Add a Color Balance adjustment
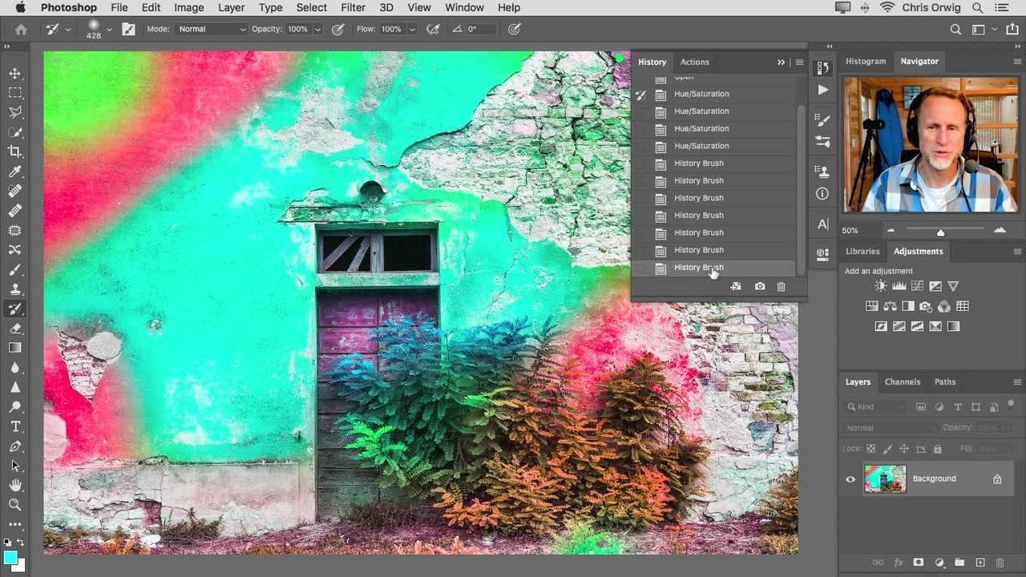Image resolution: width=1026 pixels, height=577 pixels. coord(890,306)
